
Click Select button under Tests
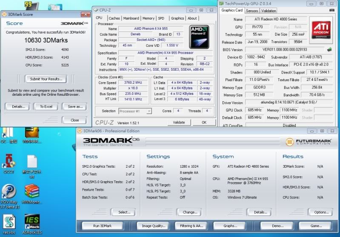click(x=124, y=212)
